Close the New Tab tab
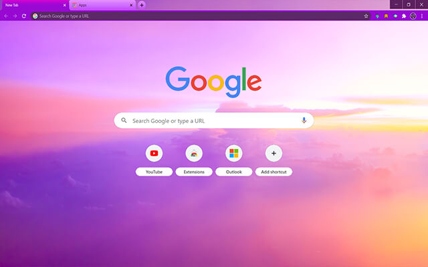 65,5
